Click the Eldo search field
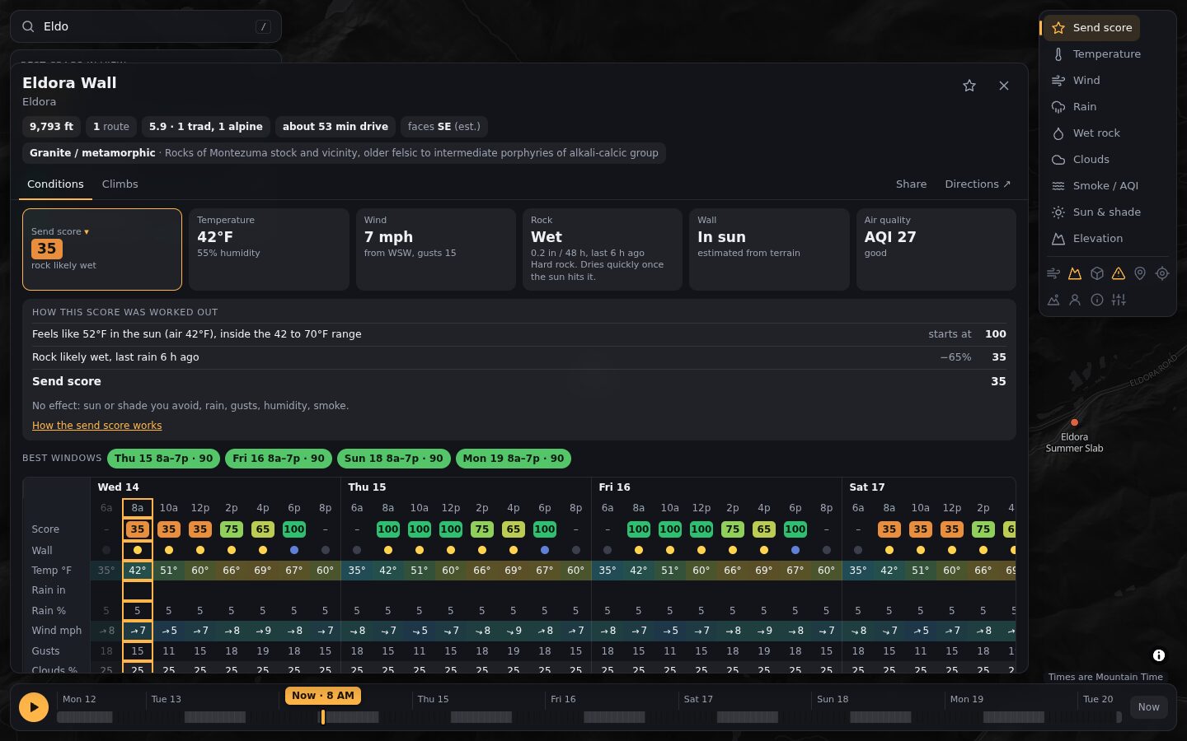This screenshot has height=741, width=1187. coord(146,26)
